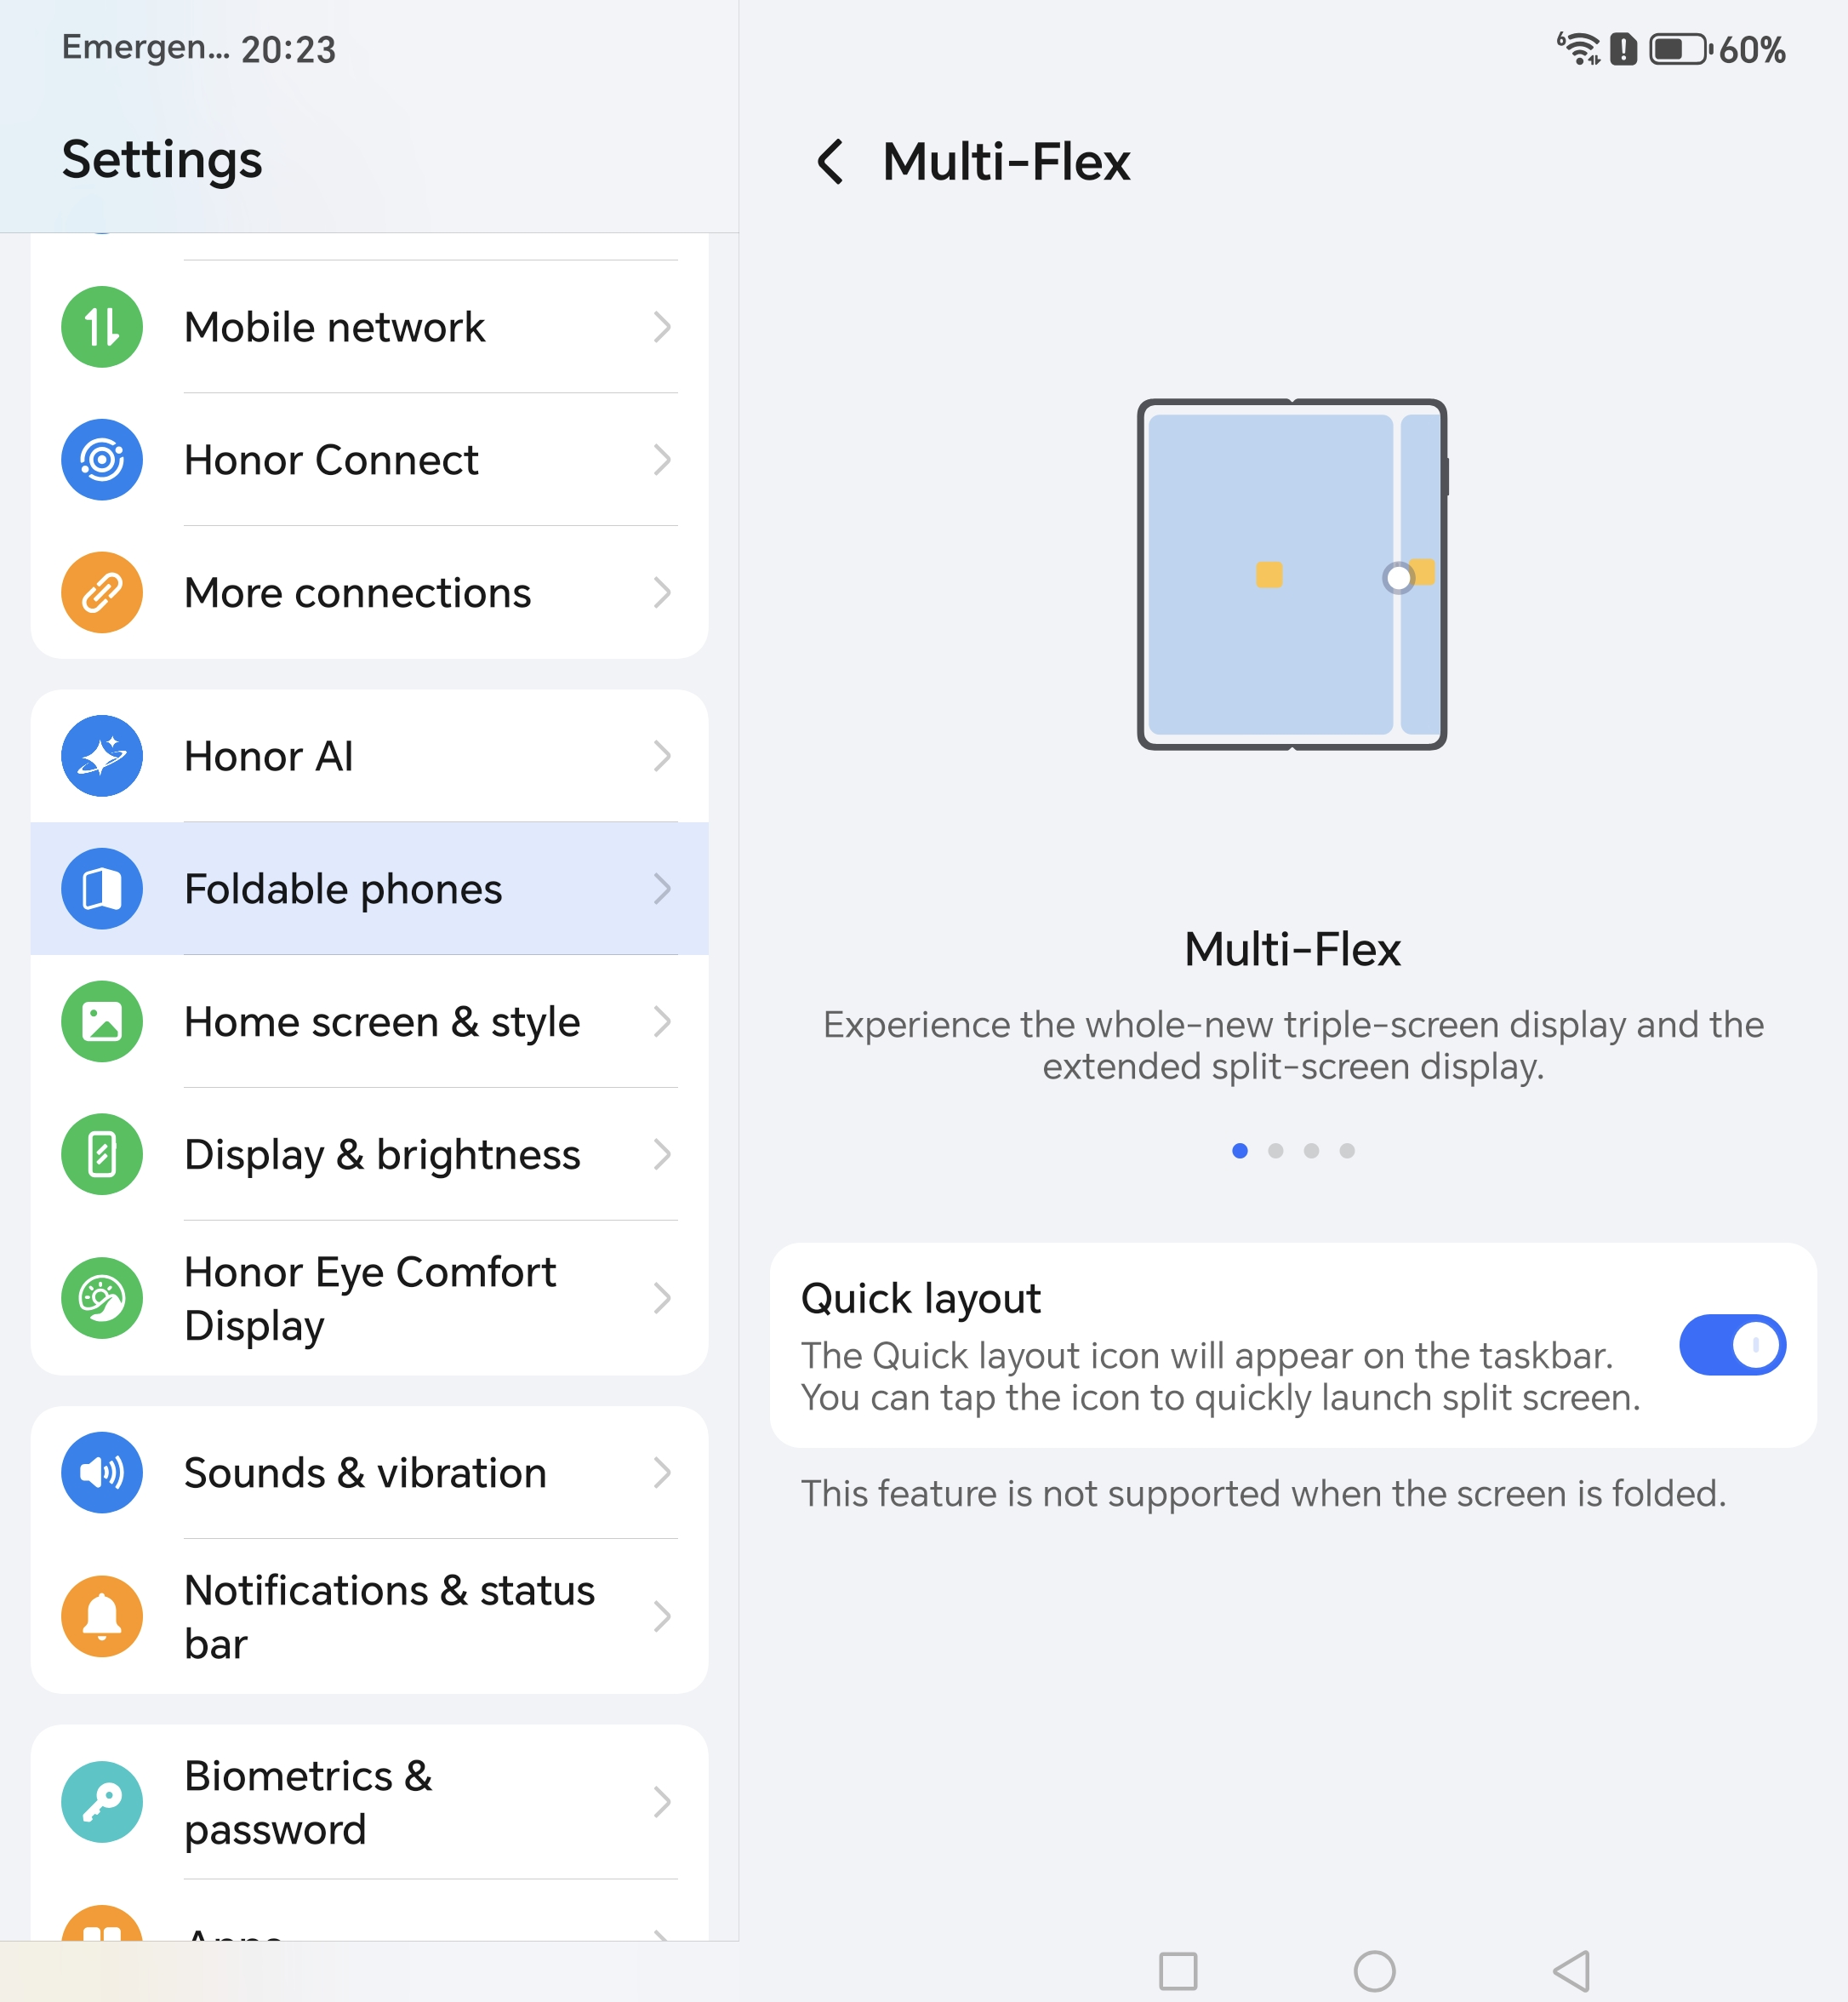Tap the green Mobile network icon
Image resolution: width=1848 pixels, height=2002 pixels.
pyautogui.click(x=102, y=327)
